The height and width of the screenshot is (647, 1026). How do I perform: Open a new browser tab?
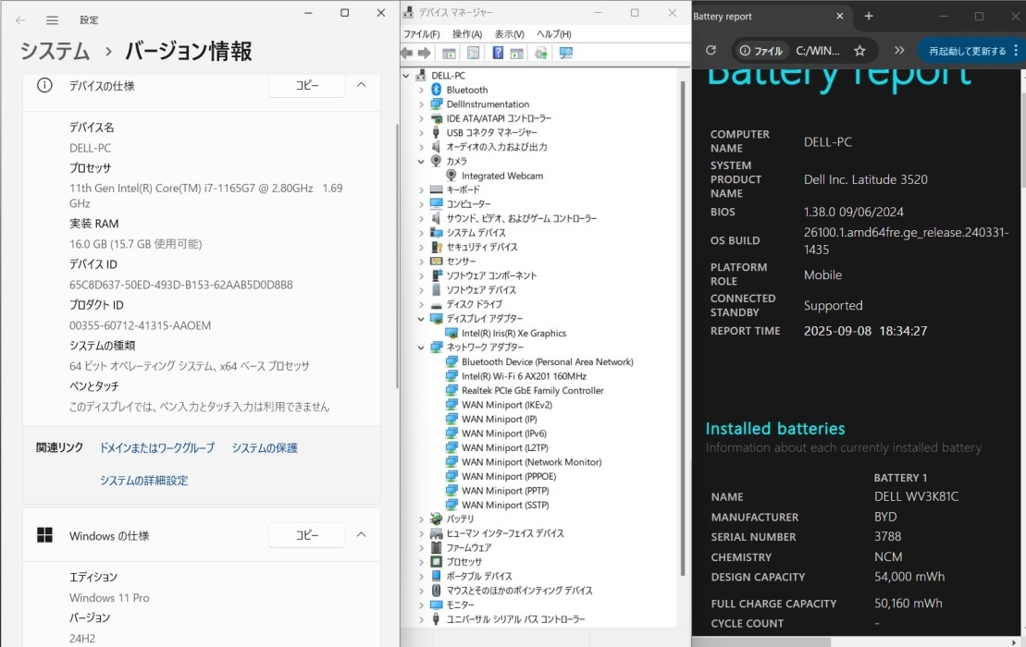(869, 17)
